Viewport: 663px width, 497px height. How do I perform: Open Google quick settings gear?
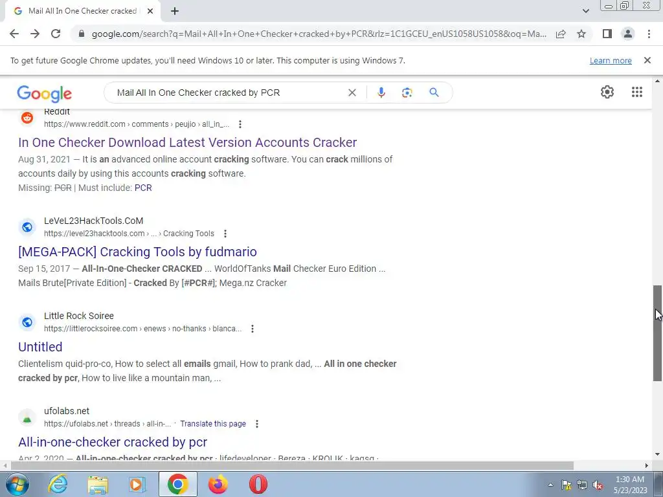pyautogui.click(x=607, y=92)
